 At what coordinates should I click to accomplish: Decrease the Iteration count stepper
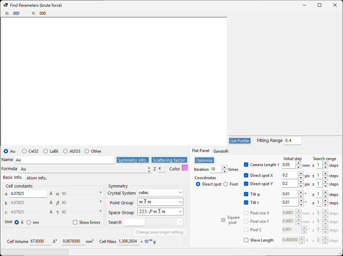pos(224,171)
